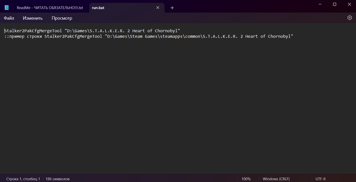This screenshot has width=356, height=182.
Task: Select the run.bat tab
Action: coord(98,8)
